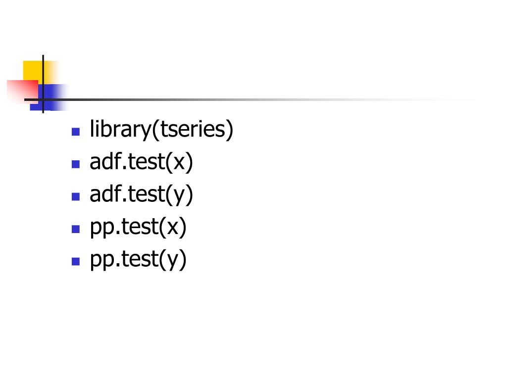
Task: Click the library(tseries) text line
Action: [x=161, y=129]
